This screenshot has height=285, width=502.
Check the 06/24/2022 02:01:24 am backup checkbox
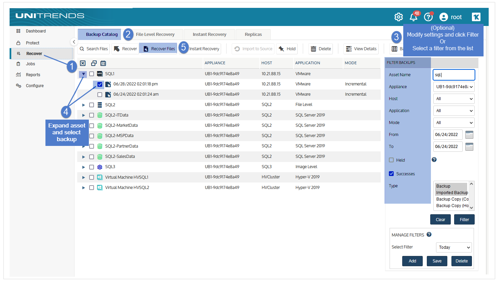[x=100, y=95]
